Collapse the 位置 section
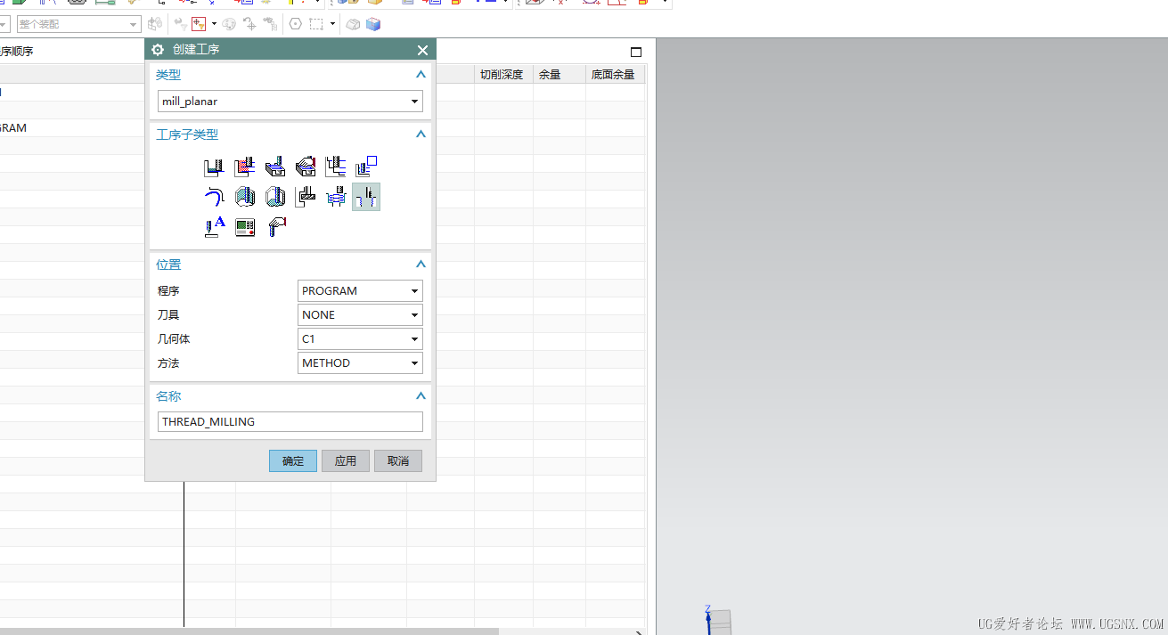 [x=421, y=265]
